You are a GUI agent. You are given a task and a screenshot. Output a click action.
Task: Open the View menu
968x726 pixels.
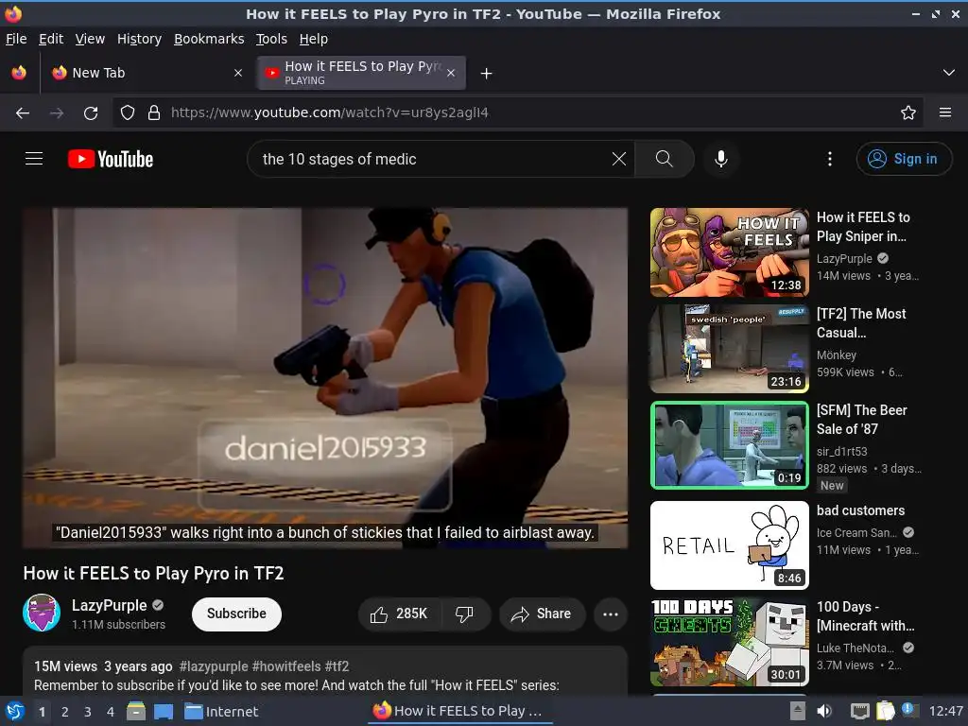coord(90,39)
